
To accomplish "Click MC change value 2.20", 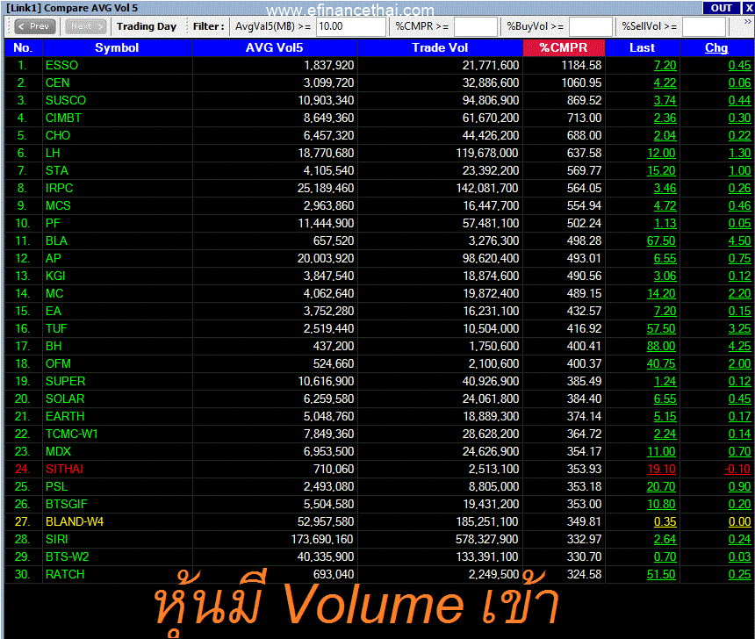I will point(739,294).
